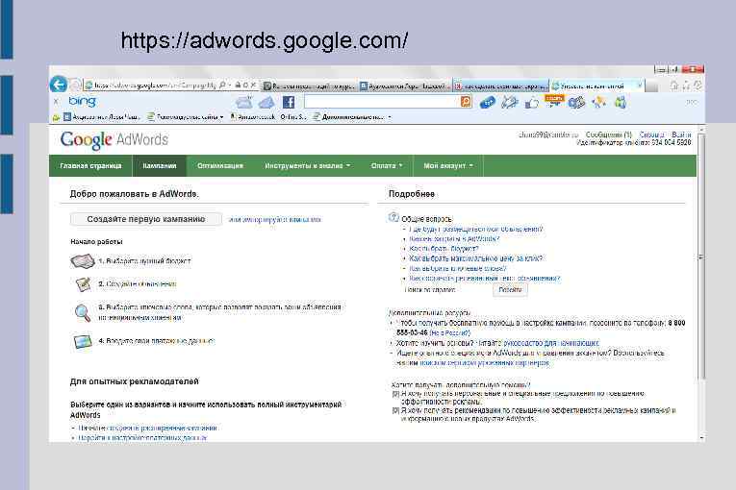Click Создайте первую кампанию button

tap(146, 219)
